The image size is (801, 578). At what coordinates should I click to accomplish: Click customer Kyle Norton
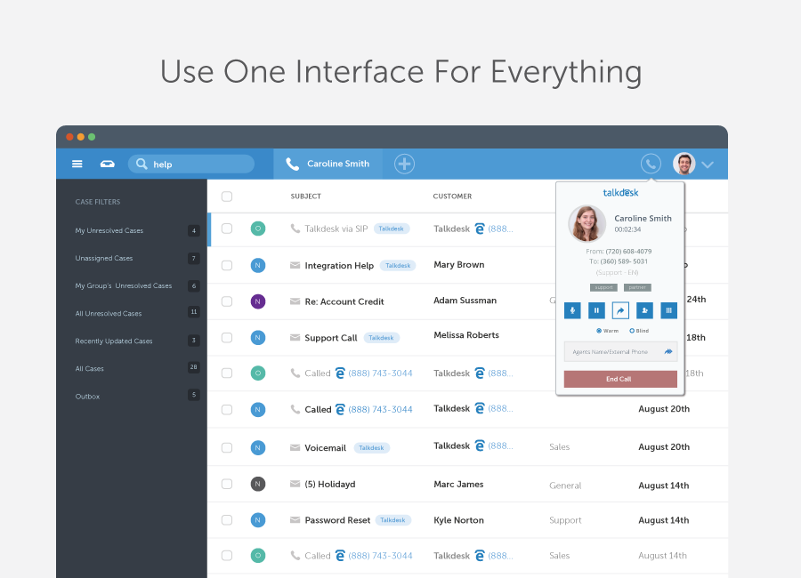pyautogui.click(x=458, y=520)
